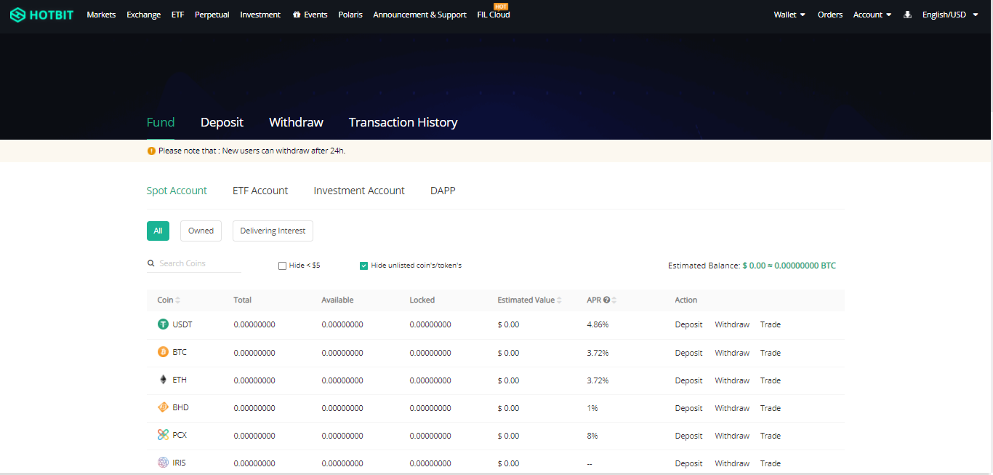Click the 4.86% APR value for USDT
Viewport: 993px width, 475px height.
tap(598, 324)
